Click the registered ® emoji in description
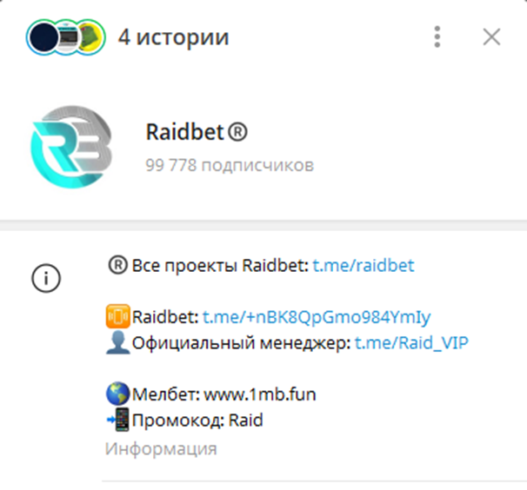The image size is (527, 490). click(x=117, y=265)
